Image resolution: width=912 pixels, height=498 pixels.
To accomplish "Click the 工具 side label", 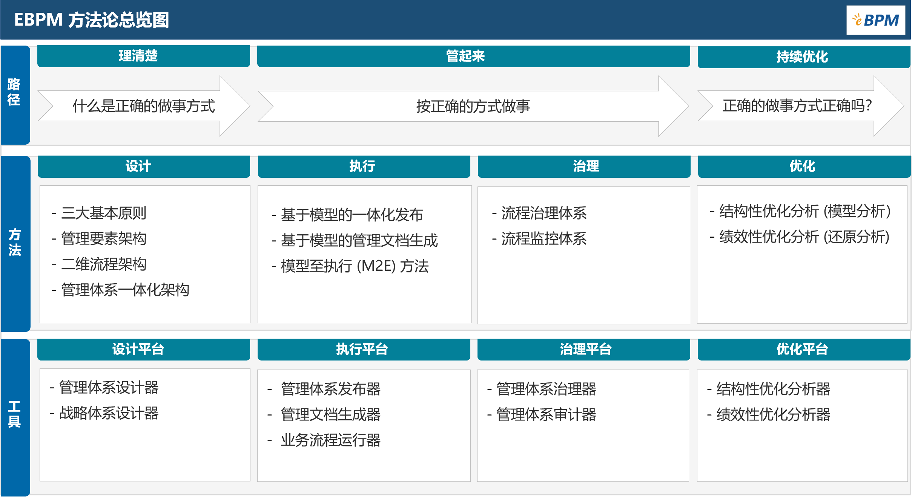I will point(15,414).
